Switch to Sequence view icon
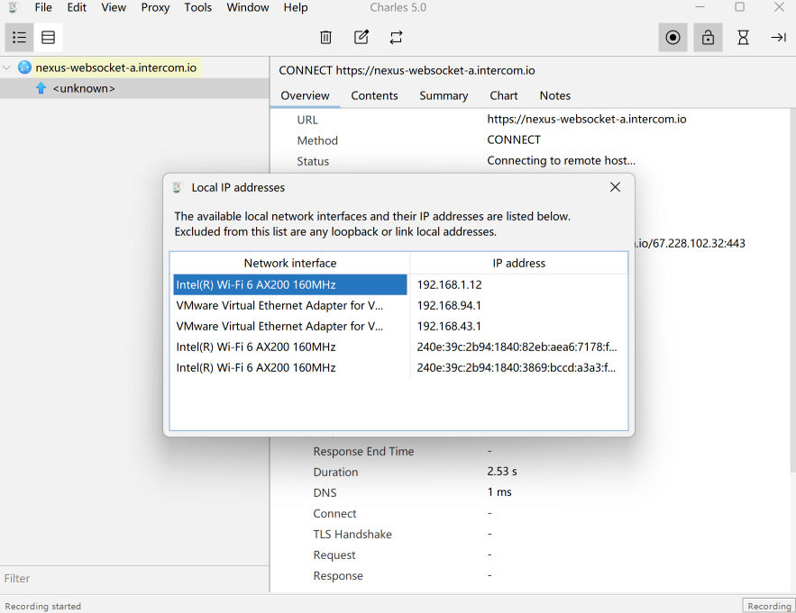The width and height of the screenshot is (796, 613). pos(49,38)
